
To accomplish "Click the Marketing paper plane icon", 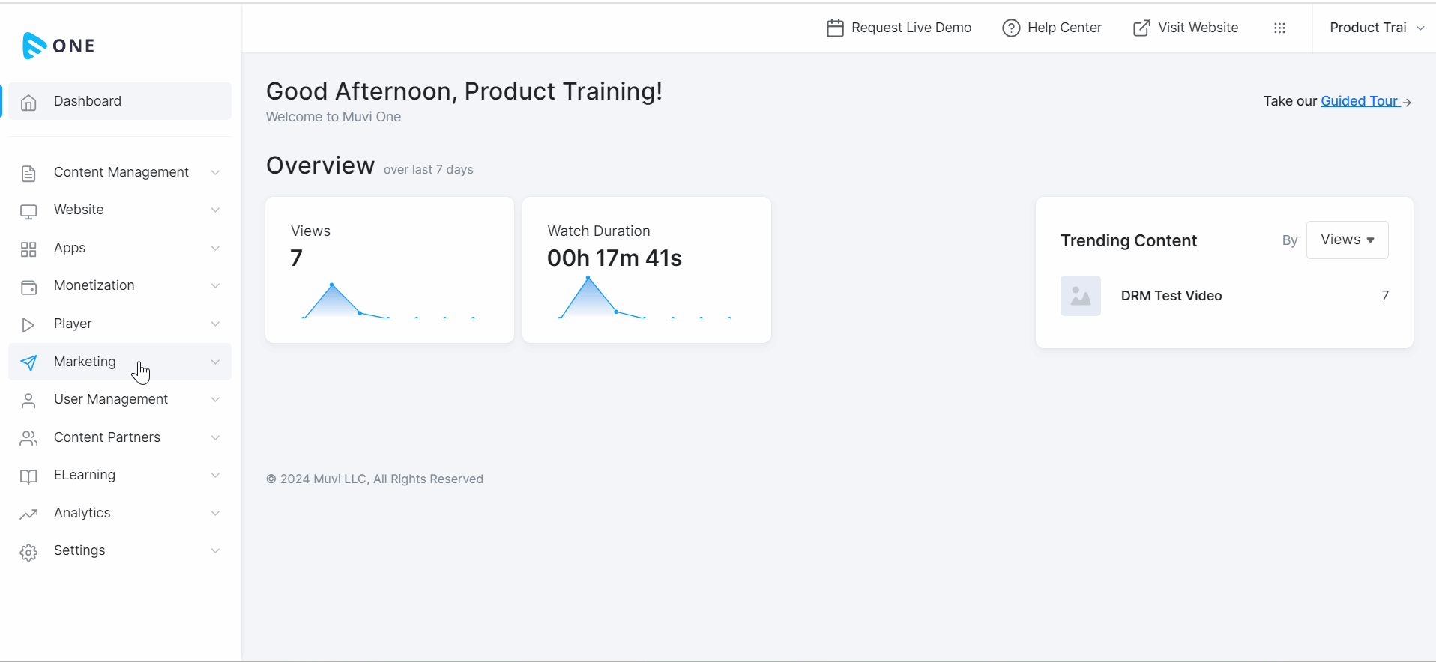I will point(28,362).
